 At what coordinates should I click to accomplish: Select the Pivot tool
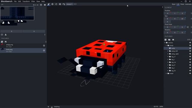[x=60, y=4]
